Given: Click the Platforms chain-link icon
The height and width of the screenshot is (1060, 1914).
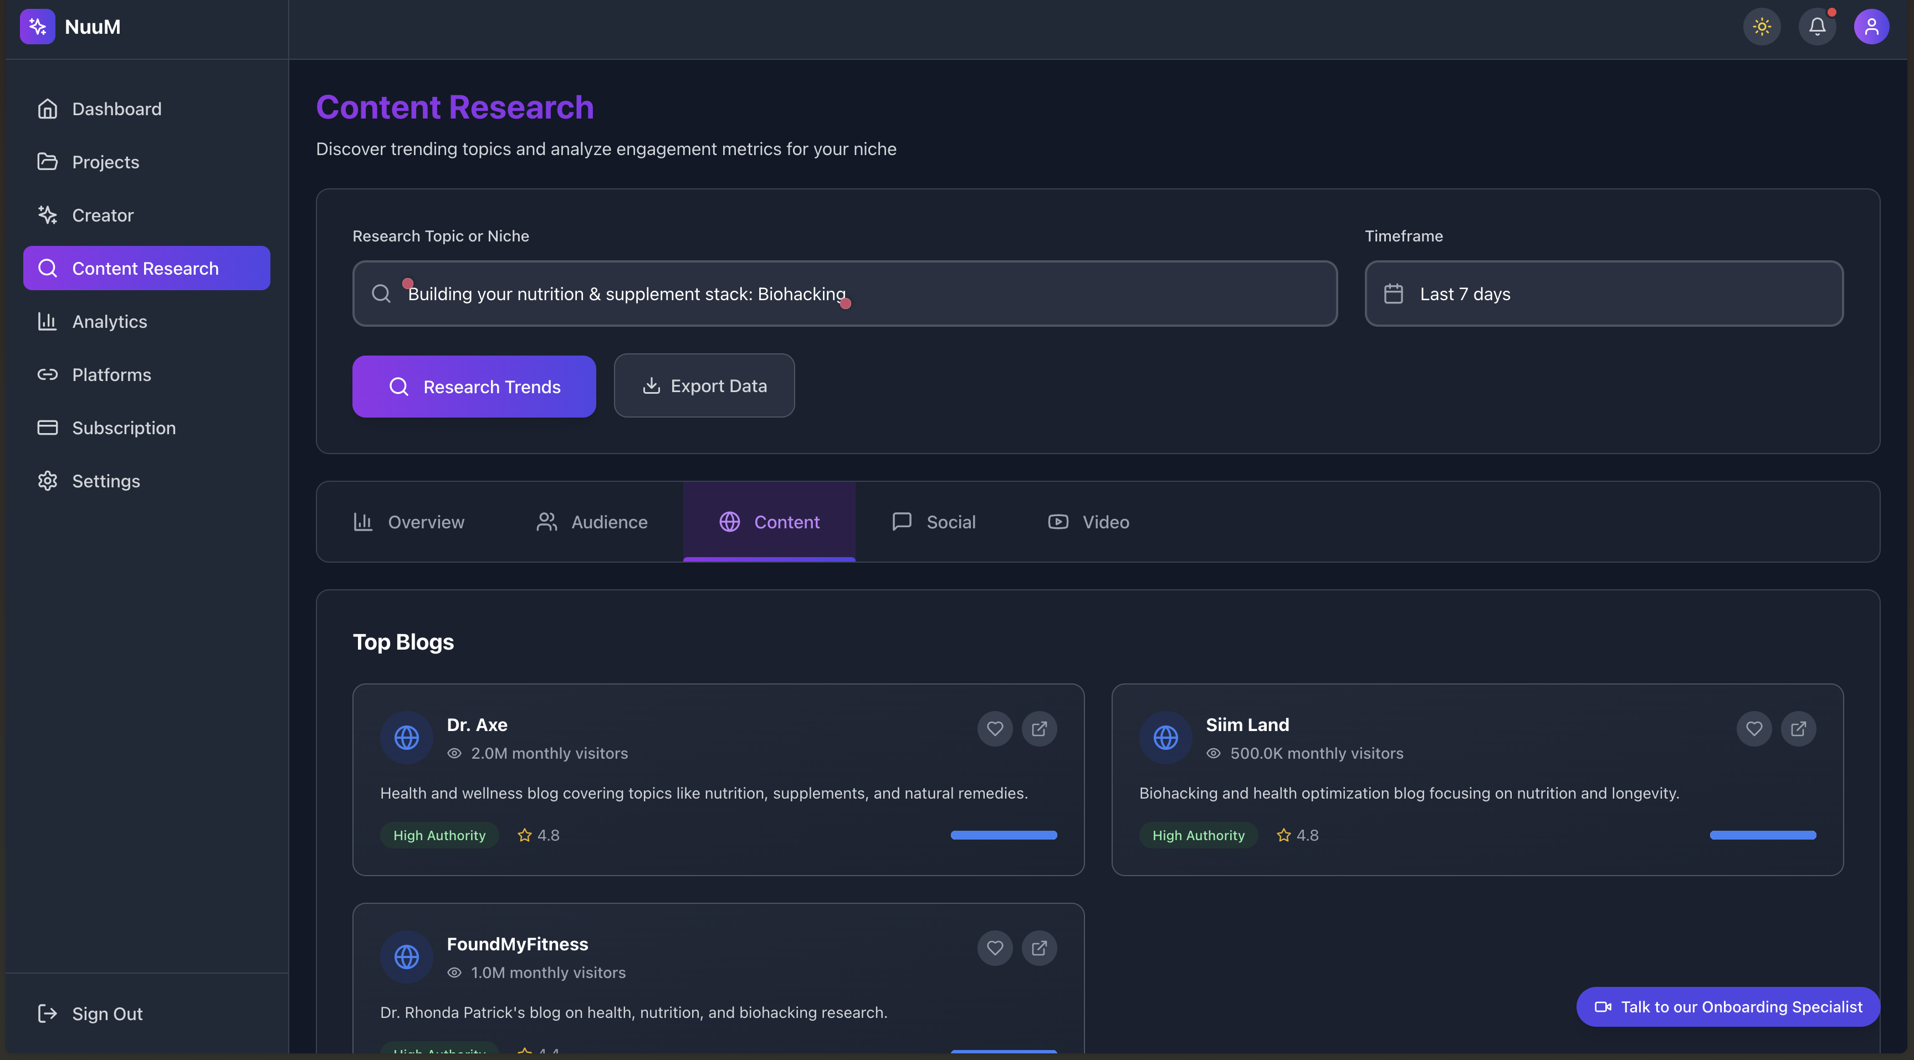Looking at the screenshot, I should coord(48,374).
